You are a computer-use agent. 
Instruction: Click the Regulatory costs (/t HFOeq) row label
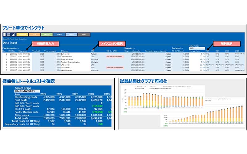[x=22, y=124]
